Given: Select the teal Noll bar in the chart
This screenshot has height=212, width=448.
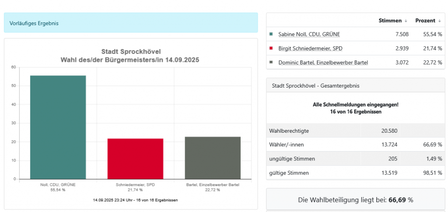Looking at the screenshot, I should [x=58, y=127].
